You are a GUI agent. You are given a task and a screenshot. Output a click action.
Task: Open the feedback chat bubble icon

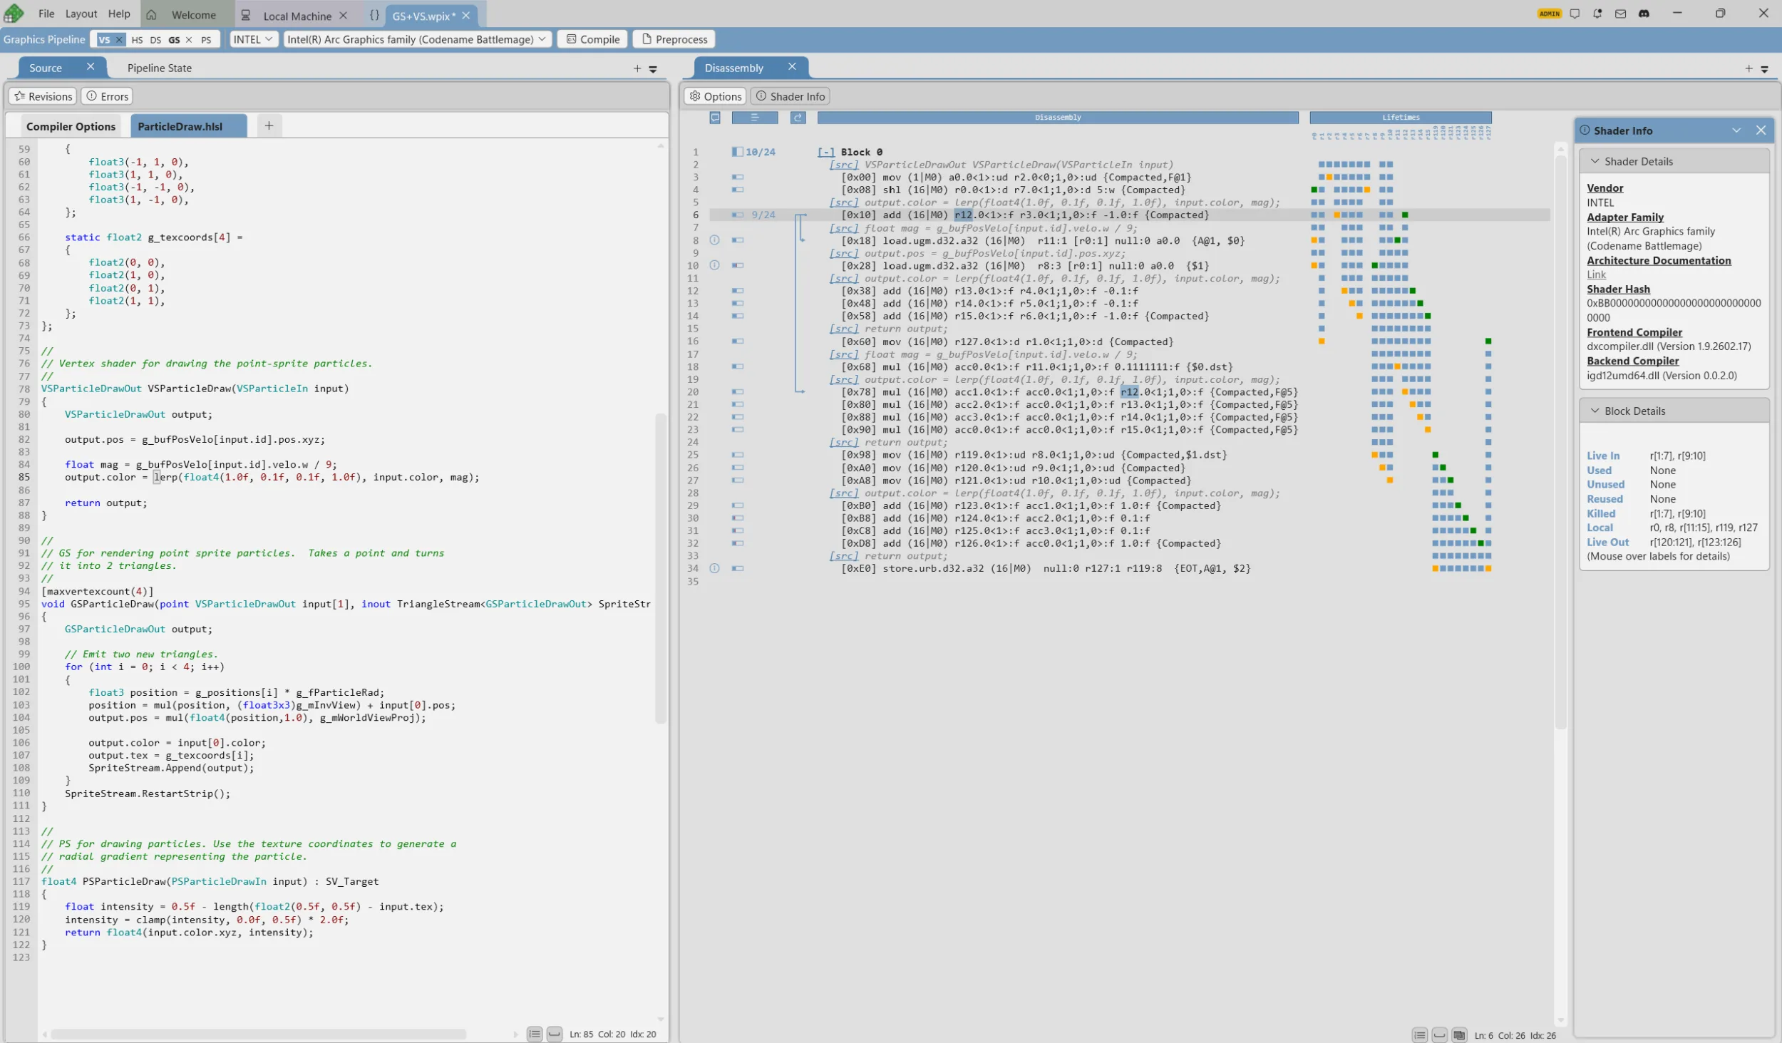1575,14
